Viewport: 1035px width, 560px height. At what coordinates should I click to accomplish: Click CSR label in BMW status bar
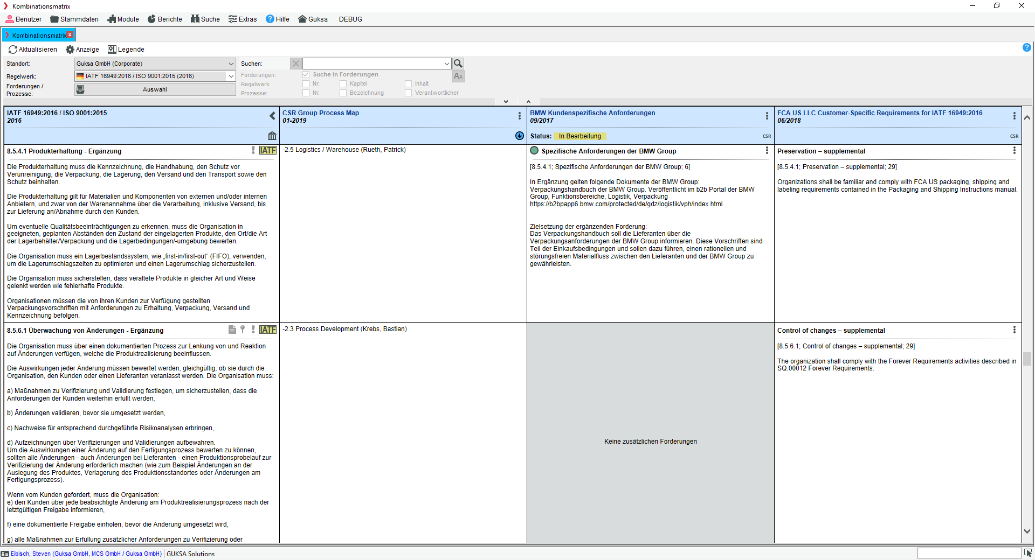click(767, 136)
